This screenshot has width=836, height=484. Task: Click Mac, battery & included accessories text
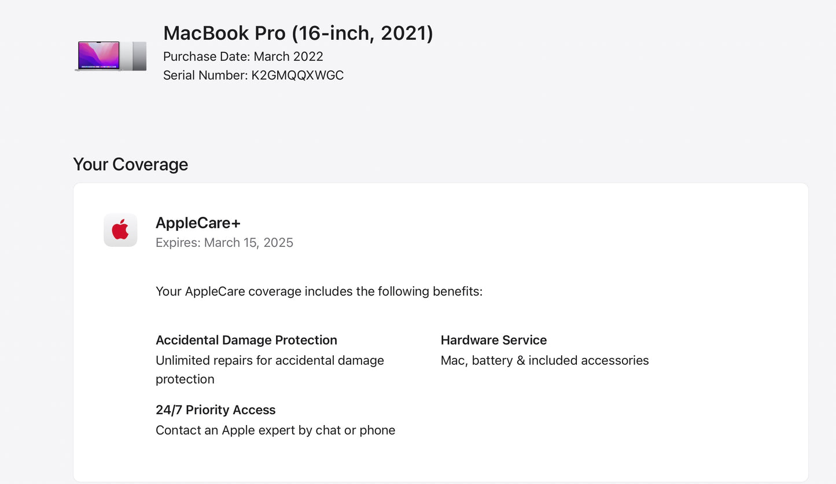coord(544,360)
